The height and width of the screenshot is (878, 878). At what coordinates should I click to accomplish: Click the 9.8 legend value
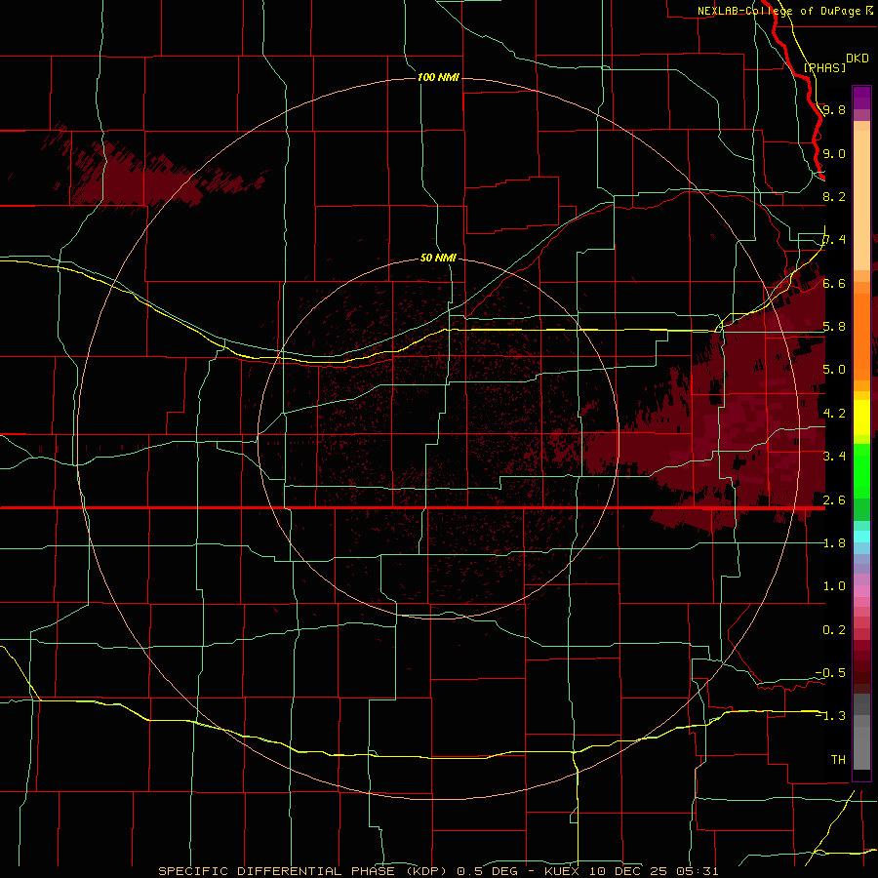click(834, 110)
